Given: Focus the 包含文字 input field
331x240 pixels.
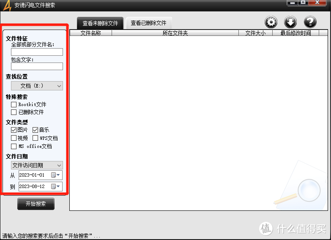Looking at the screenshot, I should [37, 66].
